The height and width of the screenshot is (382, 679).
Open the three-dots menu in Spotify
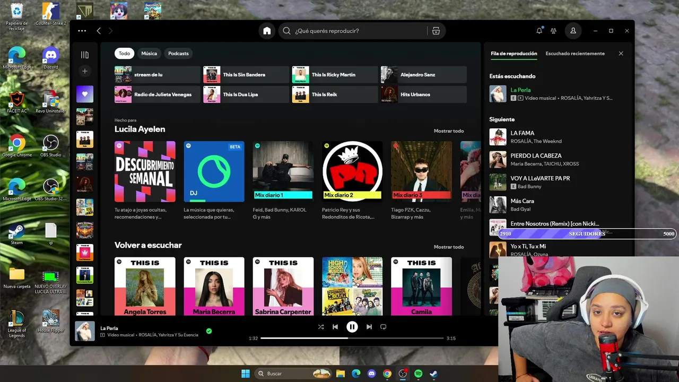82,31
